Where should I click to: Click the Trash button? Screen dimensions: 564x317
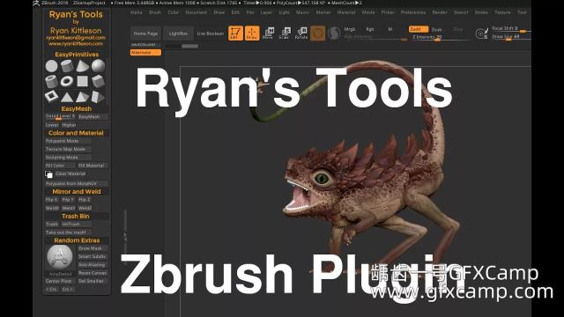(x=52, y=224)
